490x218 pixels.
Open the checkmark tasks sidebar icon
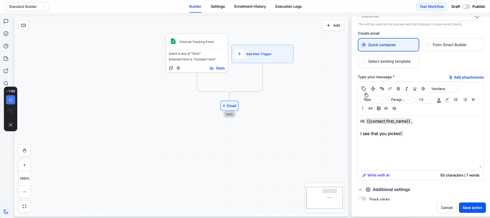point(6,34)
